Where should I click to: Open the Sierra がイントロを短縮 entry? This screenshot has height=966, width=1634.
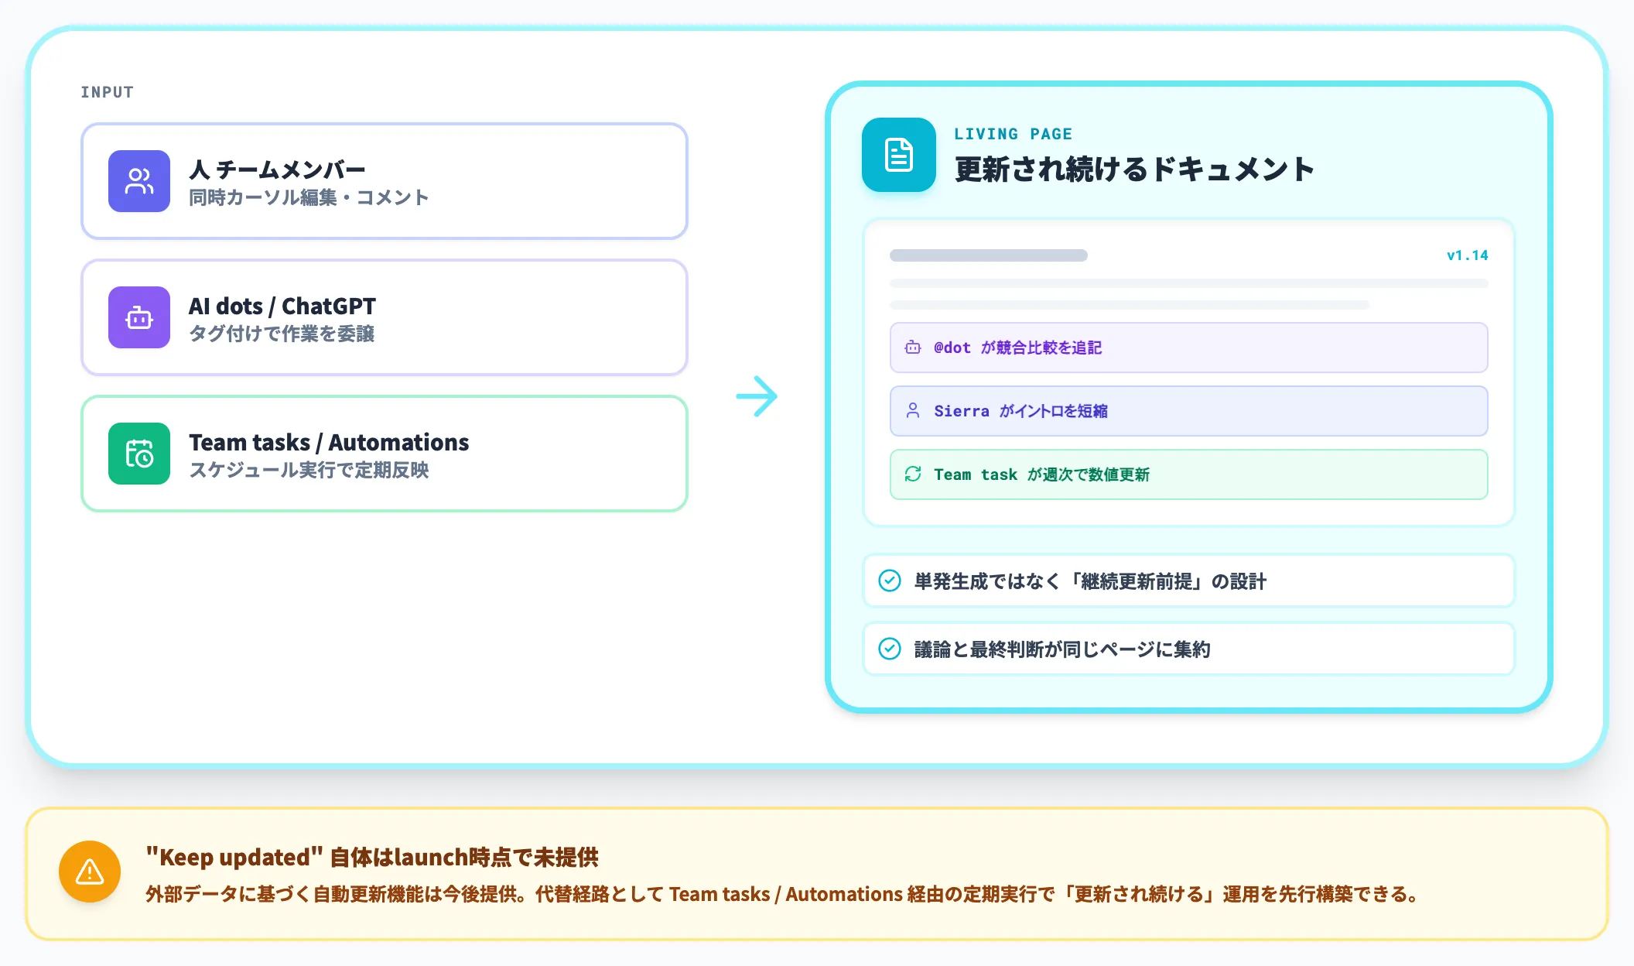pyautogui.click(x=1188, y=411)
